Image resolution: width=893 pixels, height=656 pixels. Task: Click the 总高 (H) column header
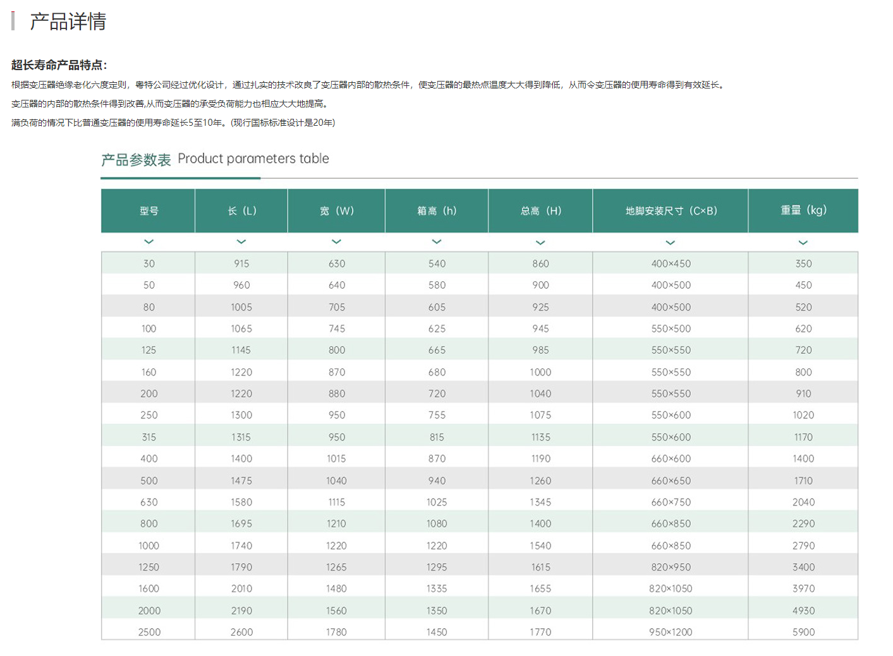[x=540, y=210]
